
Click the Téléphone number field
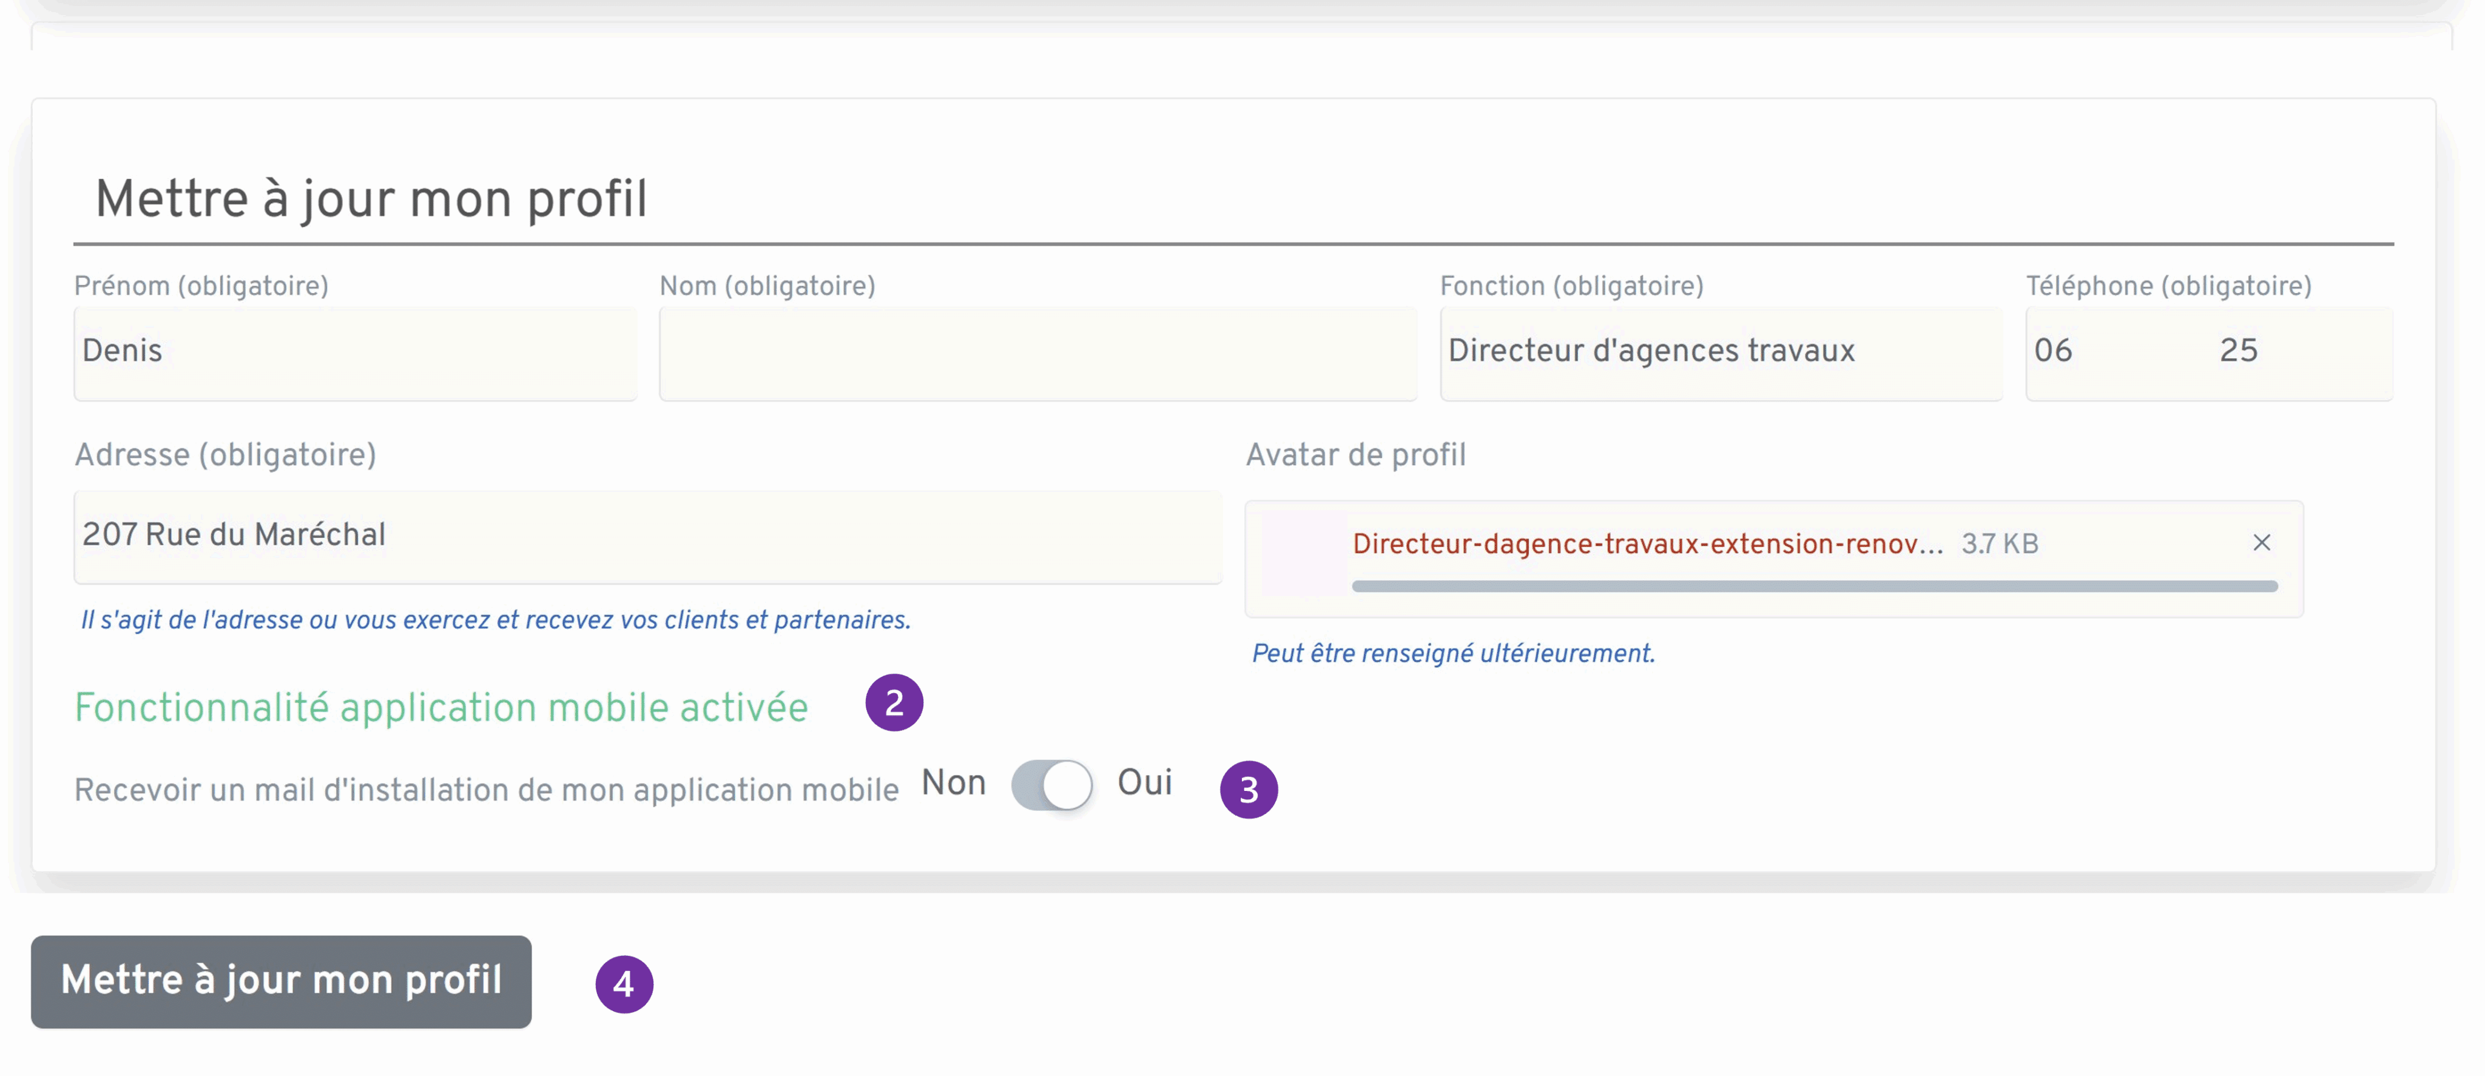pyautogui.click(x=2208, y=352)
